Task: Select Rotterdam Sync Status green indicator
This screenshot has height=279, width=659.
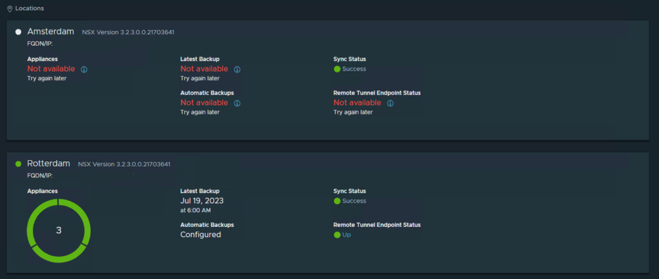Action: tap(337, 201)
